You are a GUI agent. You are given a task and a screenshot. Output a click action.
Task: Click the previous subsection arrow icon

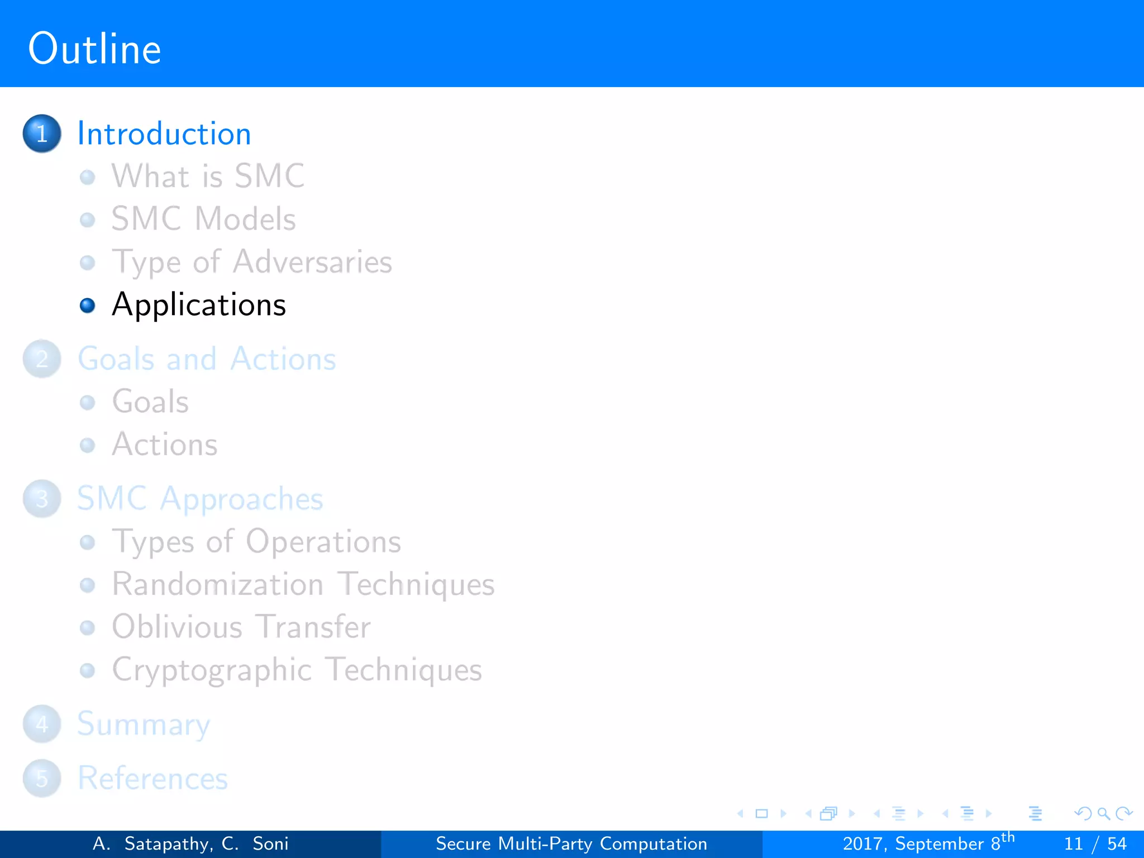tap(877, 814)
